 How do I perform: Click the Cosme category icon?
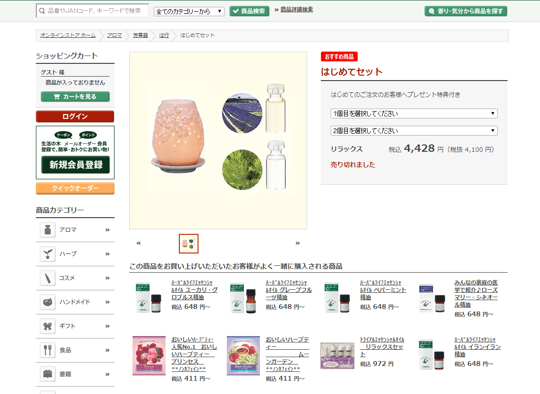(x=48, y=278)
